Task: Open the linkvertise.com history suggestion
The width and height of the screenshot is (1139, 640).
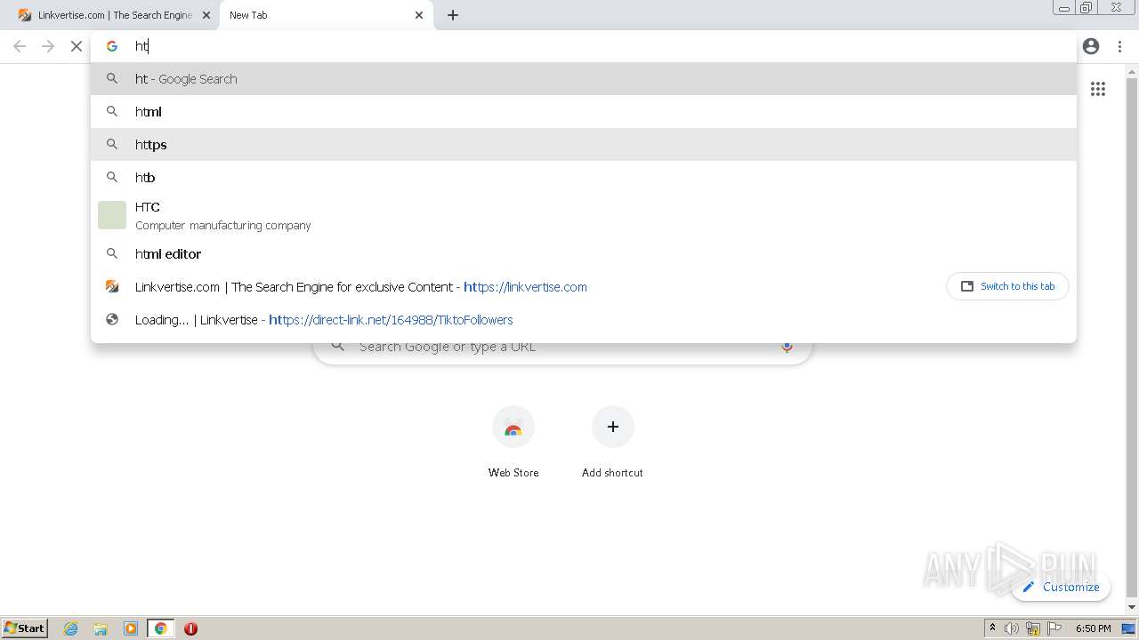Action: click(516, 286)
